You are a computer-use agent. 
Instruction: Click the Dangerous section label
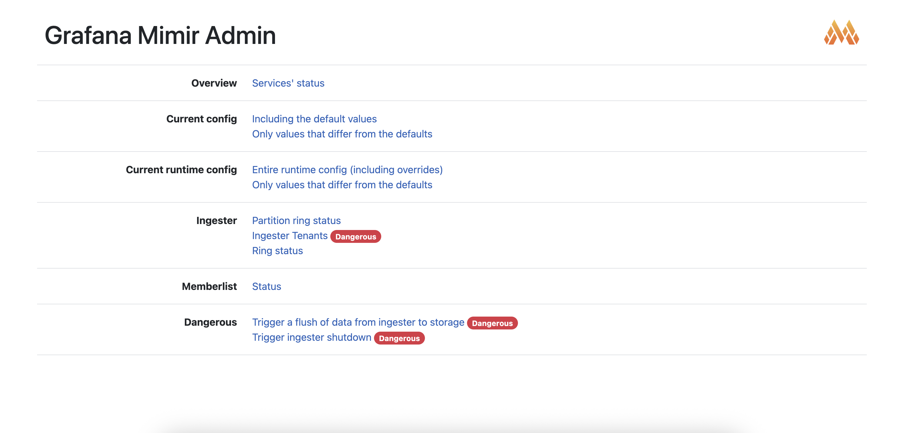tap(210, 322)
